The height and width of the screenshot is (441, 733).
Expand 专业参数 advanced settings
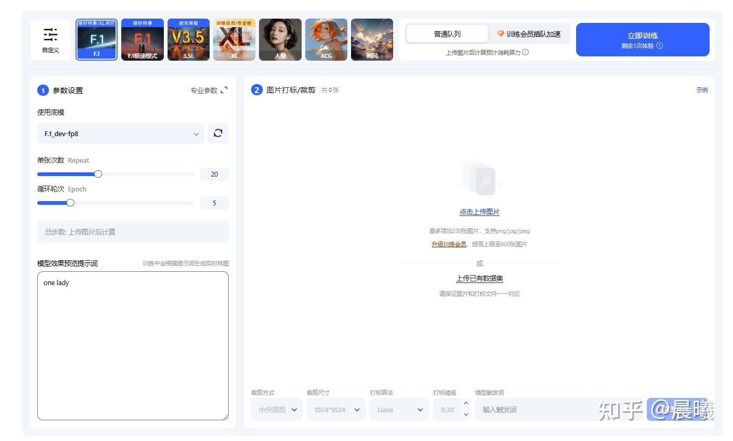209,90
